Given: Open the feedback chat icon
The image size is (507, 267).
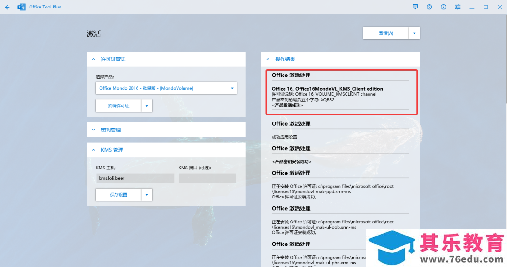Looking at the screenshot, I should pyautogui.click(x=415, y=7).
